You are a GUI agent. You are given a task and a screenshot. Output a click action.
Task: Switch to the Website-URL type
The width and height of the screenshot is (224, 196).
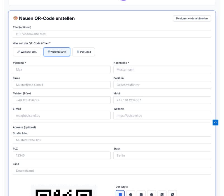click(x=27, y=52)
